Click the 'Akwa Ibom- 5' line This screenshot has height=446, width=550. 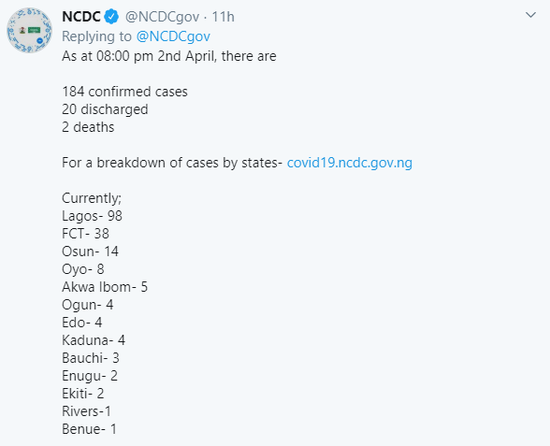[105, 287]
